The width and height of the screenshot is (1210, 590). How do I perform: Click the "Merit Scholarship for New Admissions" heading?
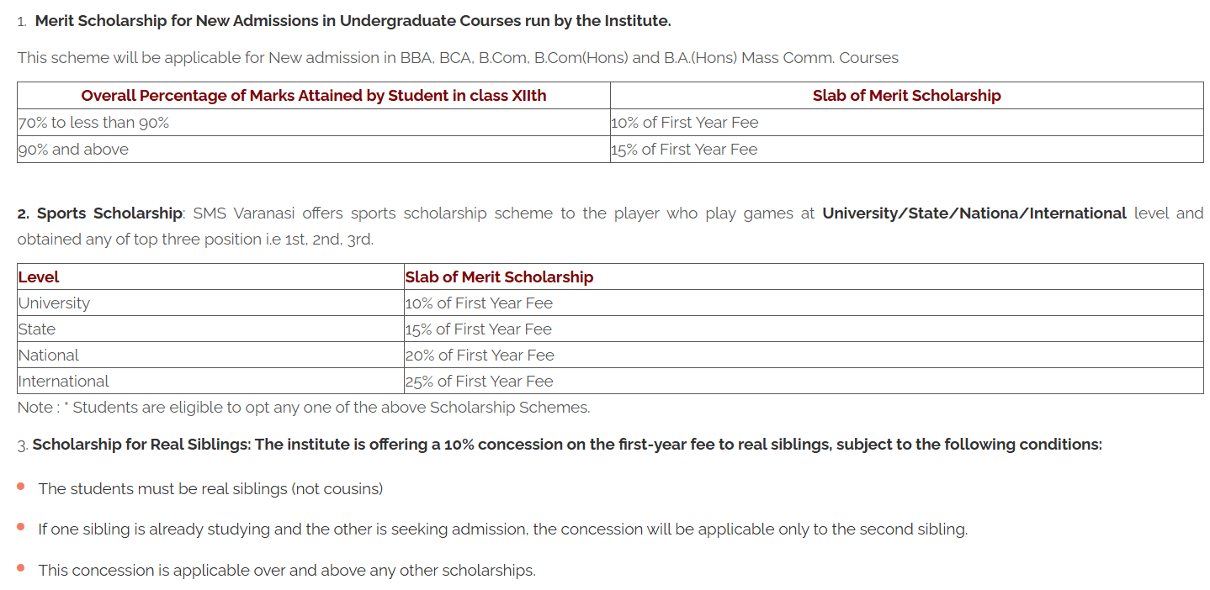click(x=353, y=21)
